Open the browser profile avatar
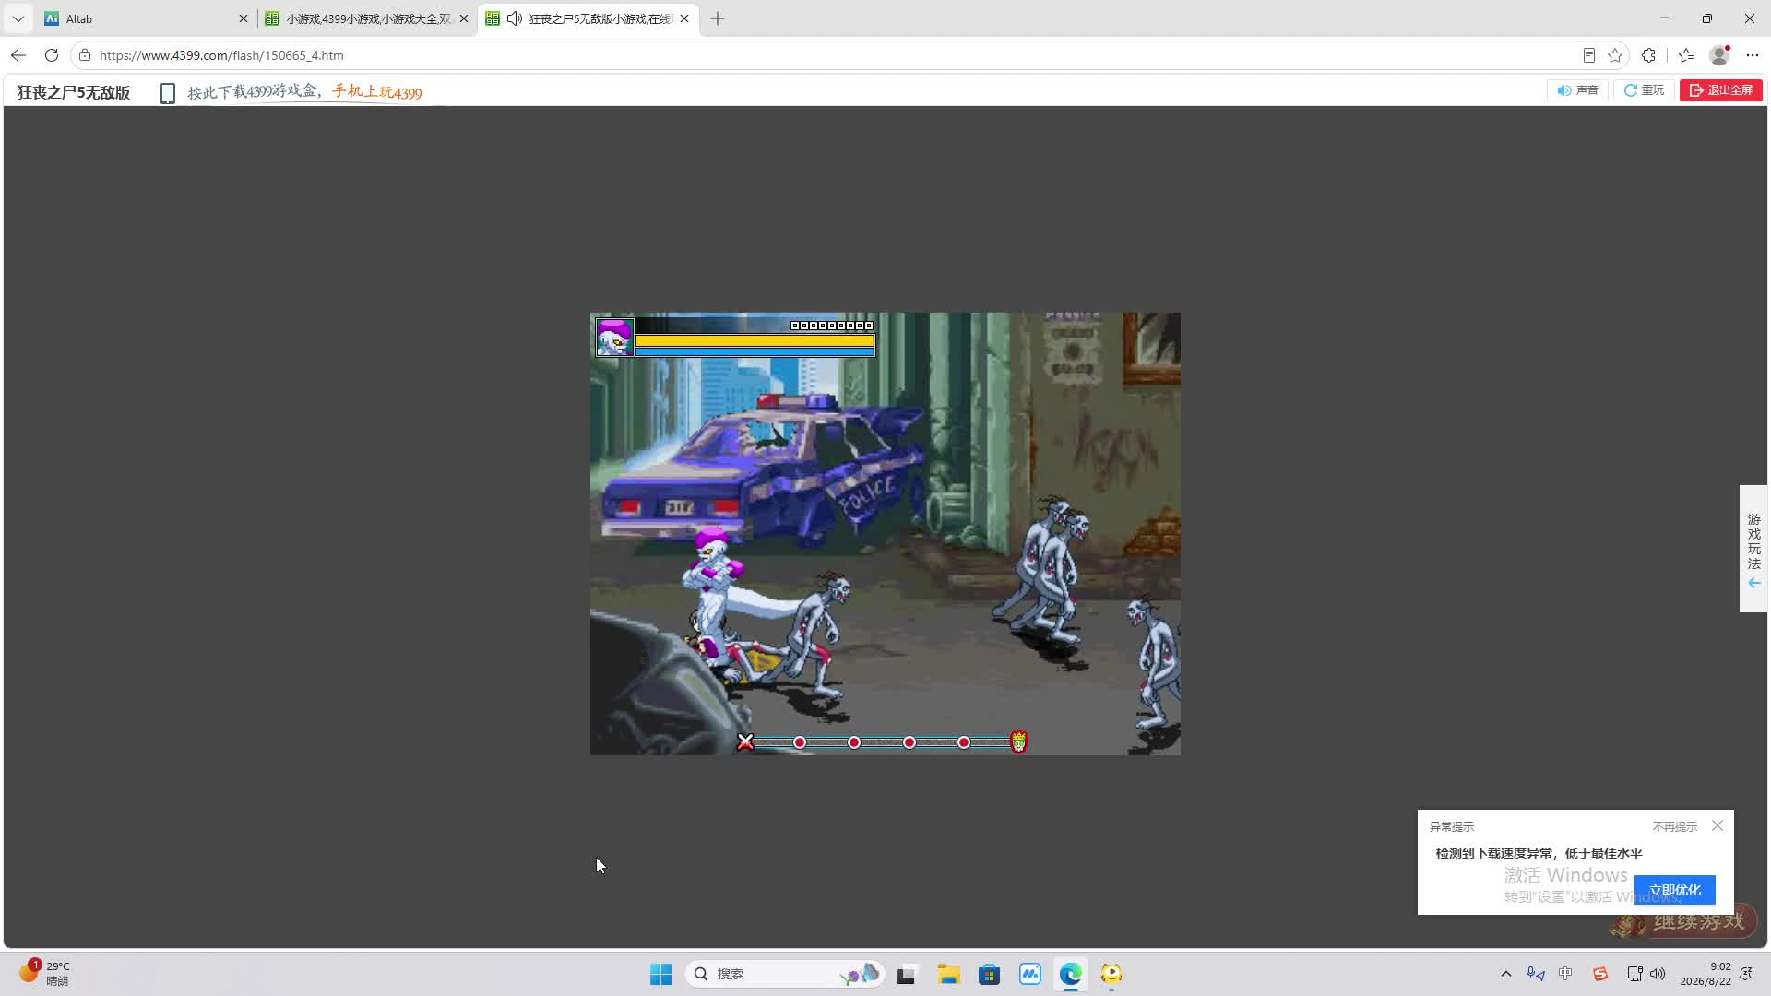Screen dimensions: 1771x996 [x=1719, y=55]
